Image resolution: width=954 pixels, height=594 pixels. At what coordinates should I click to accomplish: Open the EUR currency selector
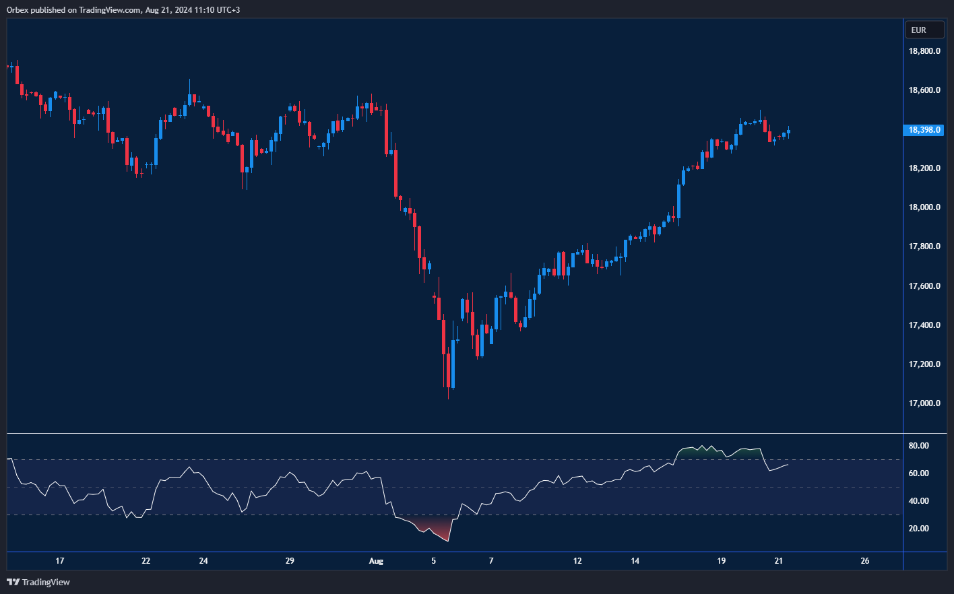coord(924,30)
